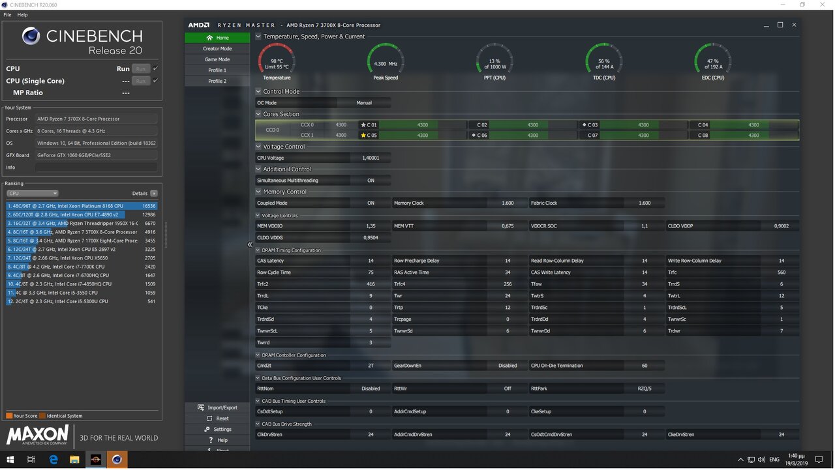This screenshot has height=470, width=835.
Task: Click the taskbar clock showing 19/8/2019
Action: click(x=798, y=460)
